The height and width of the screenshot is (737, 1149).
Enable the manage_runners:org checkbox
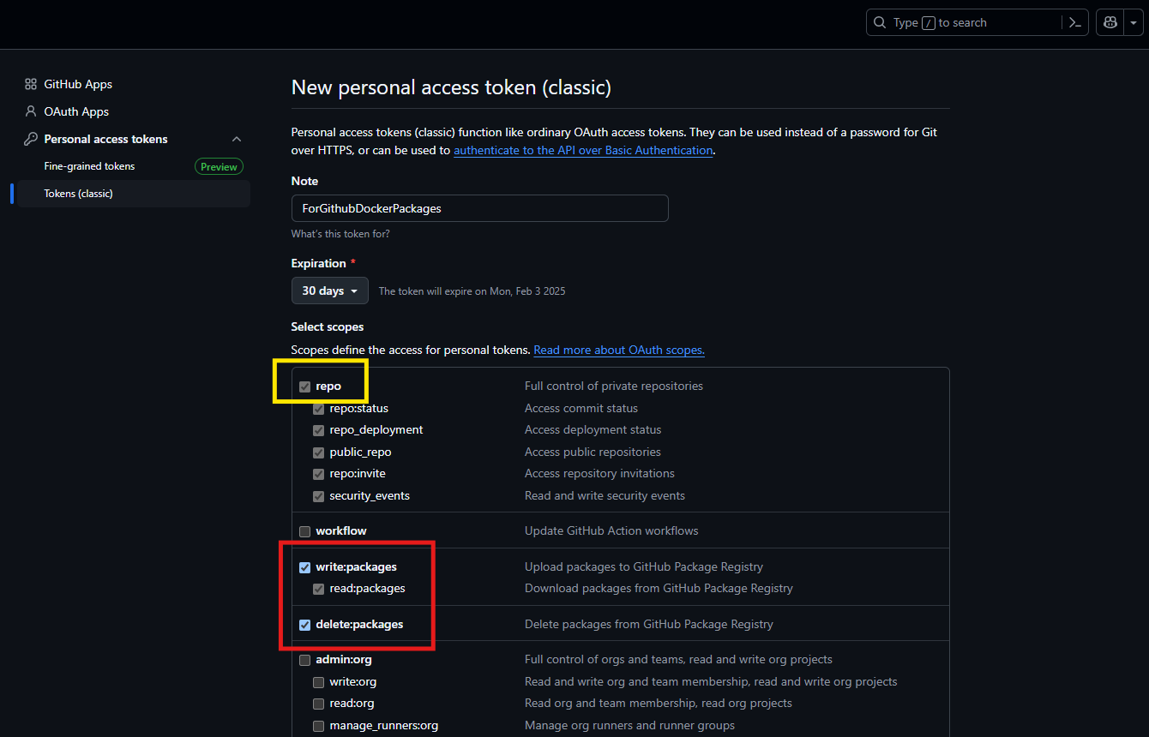318,726
